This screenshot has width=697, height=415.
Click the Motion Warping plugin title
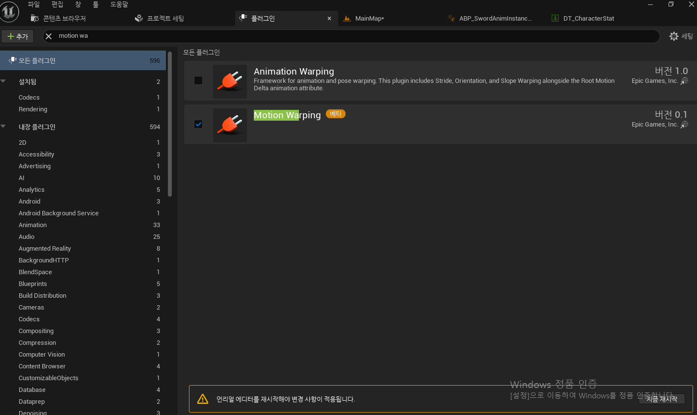click(x=287, y=115)
